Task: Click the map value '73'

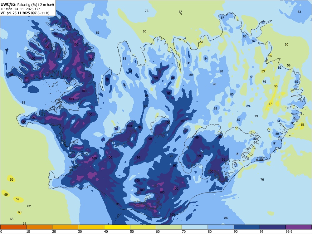Action: 147,11
